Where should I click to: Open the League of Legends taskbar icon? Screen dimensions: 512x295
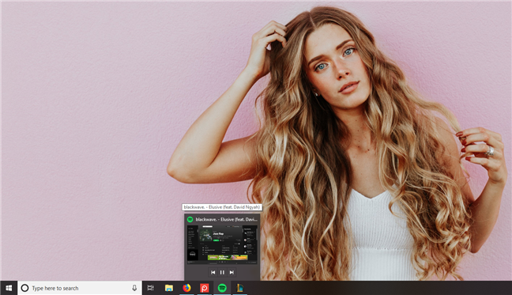[x=240, y=288]
